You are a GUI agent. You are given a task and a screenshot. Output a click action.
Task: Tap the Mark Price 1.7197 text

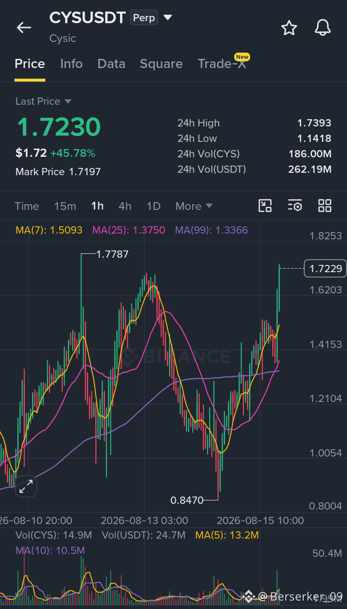[x=58, y=171]
